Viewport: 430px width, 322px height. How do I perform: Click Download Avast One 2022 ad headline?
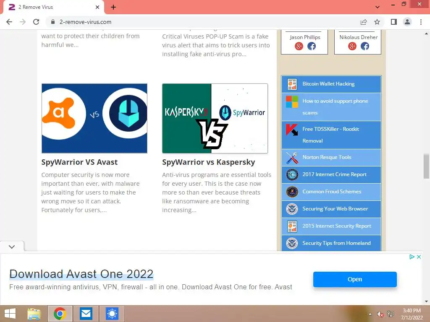pyautogui.click(x=81, y=274)
